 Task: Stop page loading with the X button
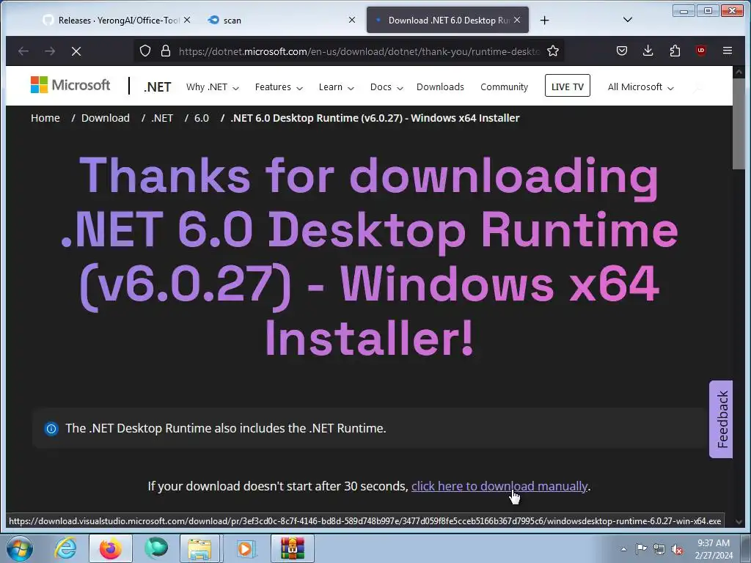tap(76, 51)
